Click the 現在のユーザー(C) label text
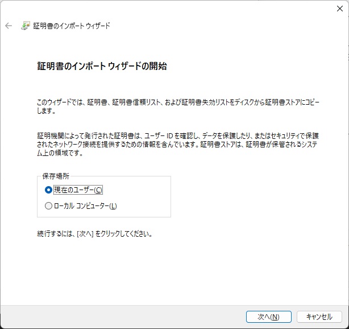The width and height of the screenshot is (349, 329). (78, 190)
